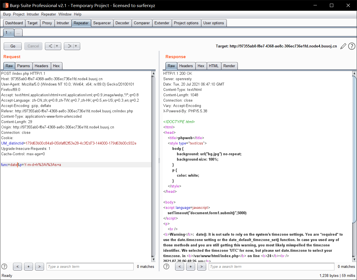Switch to the Sequencer tab
Image resolution: width=357 pixels, height=280 pixels.
coord(102,23)
